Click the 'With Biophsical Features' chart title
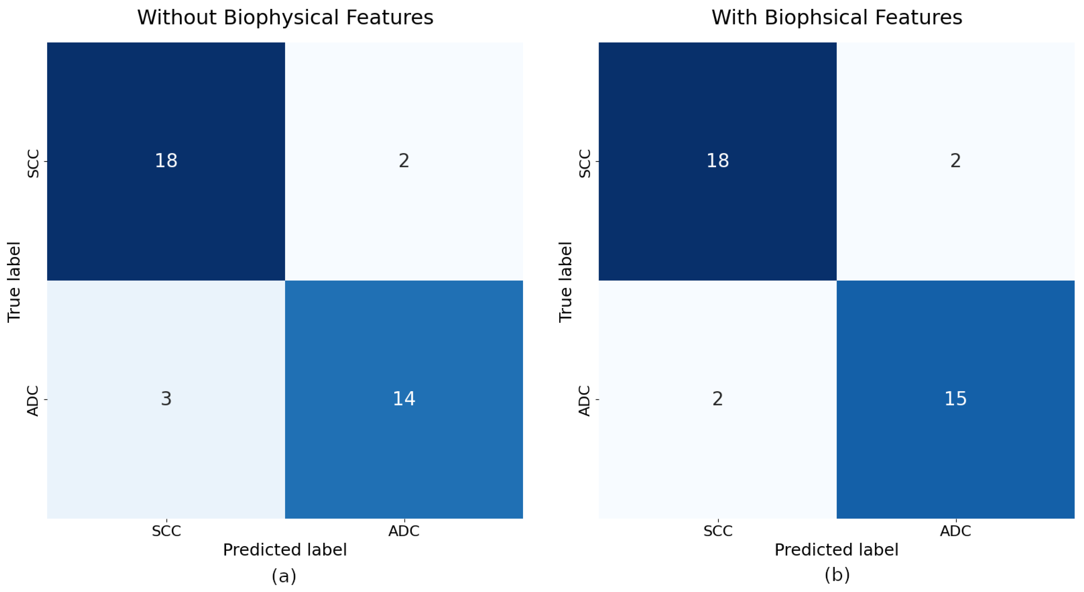 [x=837, y=18]
